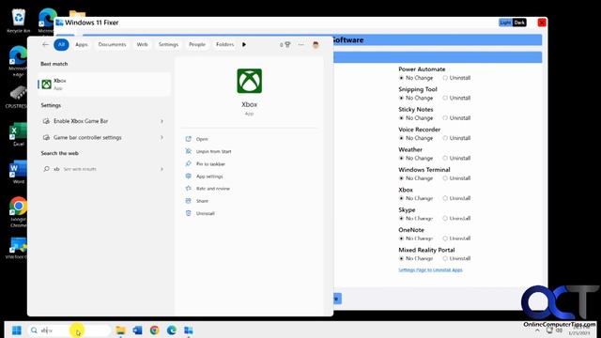601x338 pixels.
Task: Switch to the Documents search filter
Action: 112,44
